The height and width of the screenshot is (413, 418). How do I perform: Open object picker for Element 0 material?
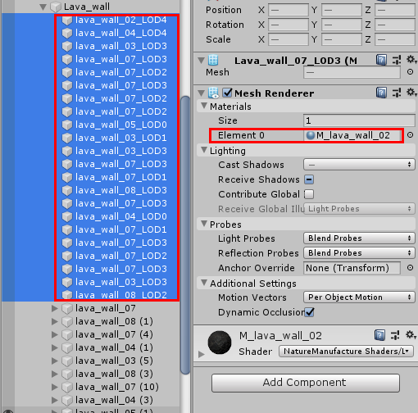pos(410,135)
